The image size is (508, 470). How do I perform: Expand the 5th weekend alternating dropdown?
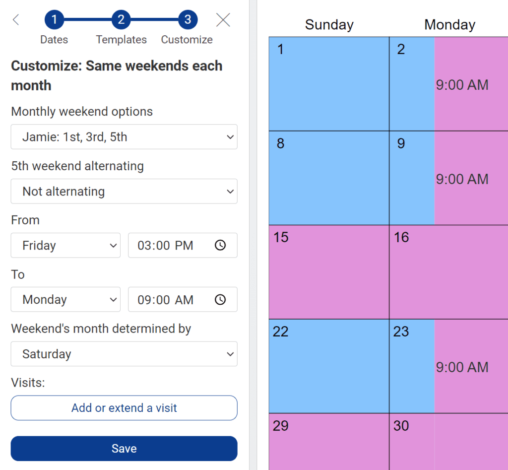click(124, 192)
